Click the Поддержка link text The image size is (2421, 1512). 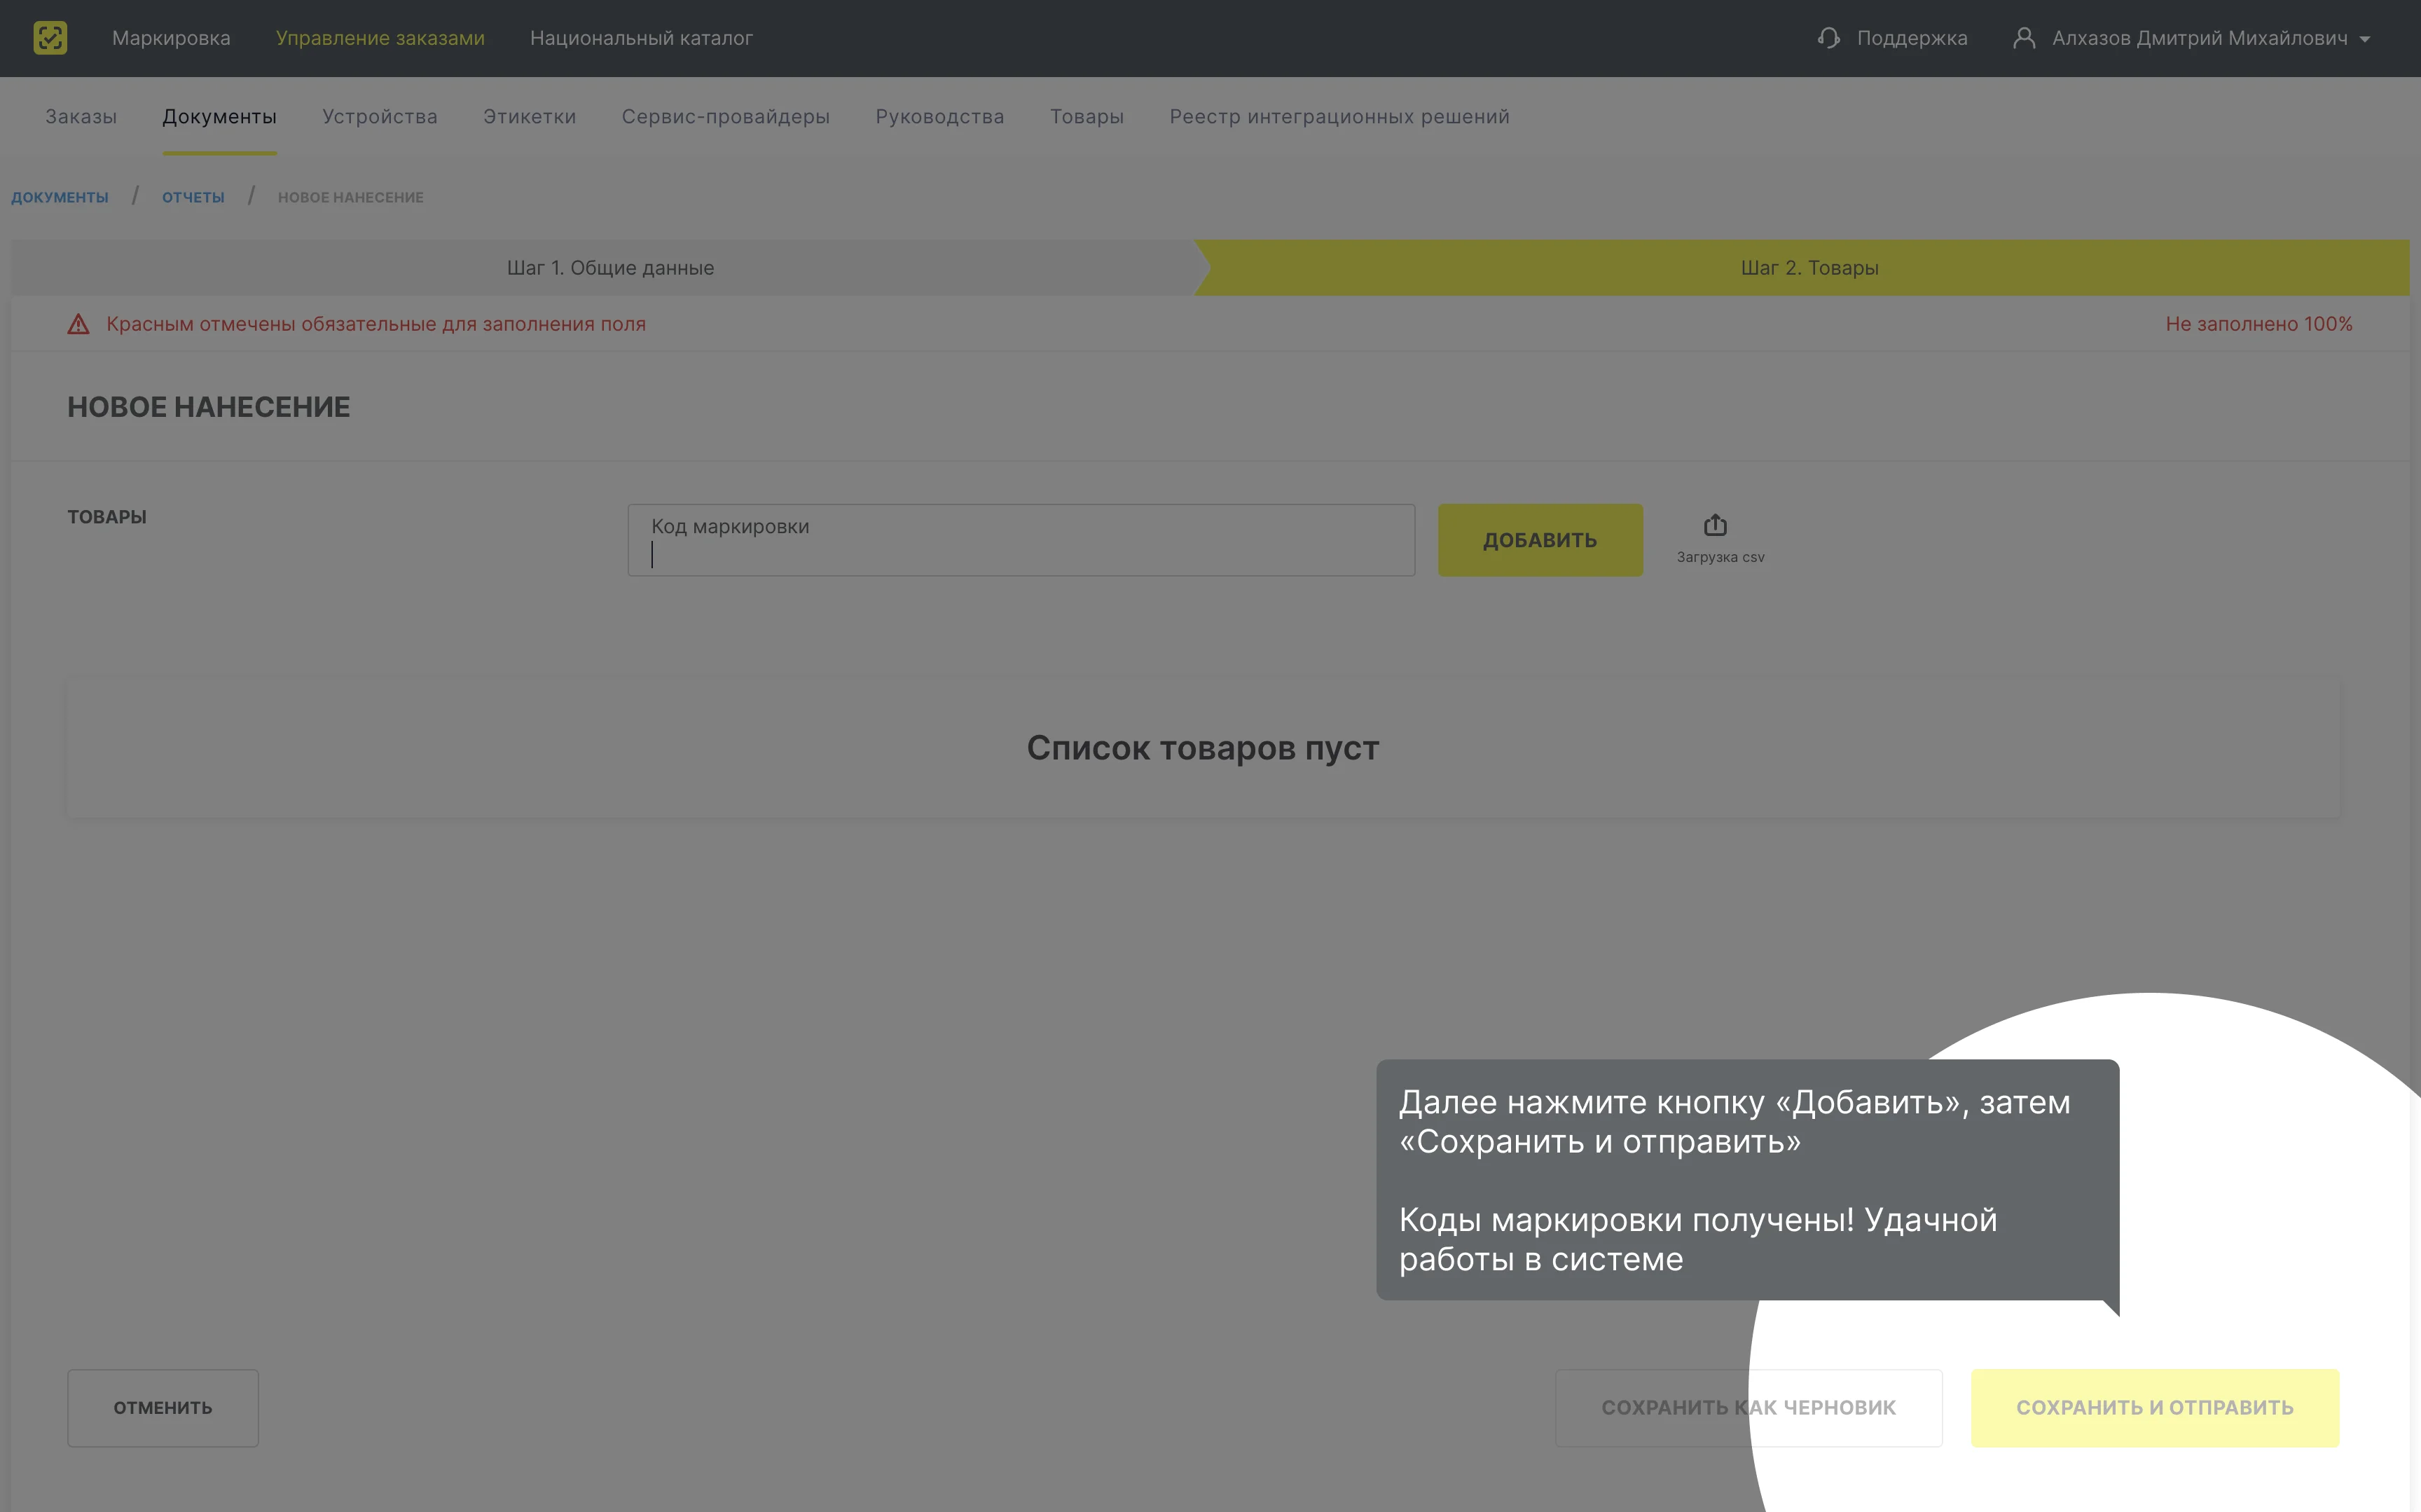click(x=1911, y=38)
